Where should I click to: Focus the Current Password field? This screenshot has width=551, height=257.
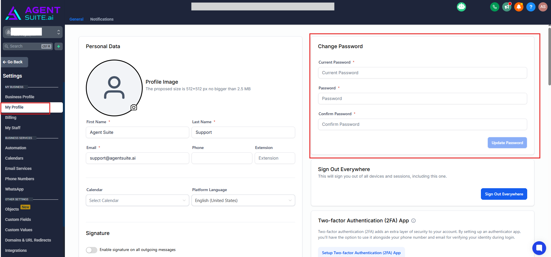click(422, 73)
